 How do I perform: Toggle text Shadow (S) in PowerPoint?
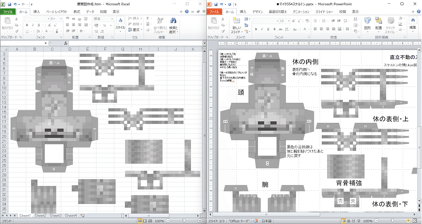coord(274,29)
